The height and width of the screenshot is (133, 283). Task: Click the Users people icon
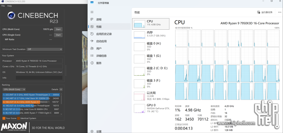coord(92,48)
